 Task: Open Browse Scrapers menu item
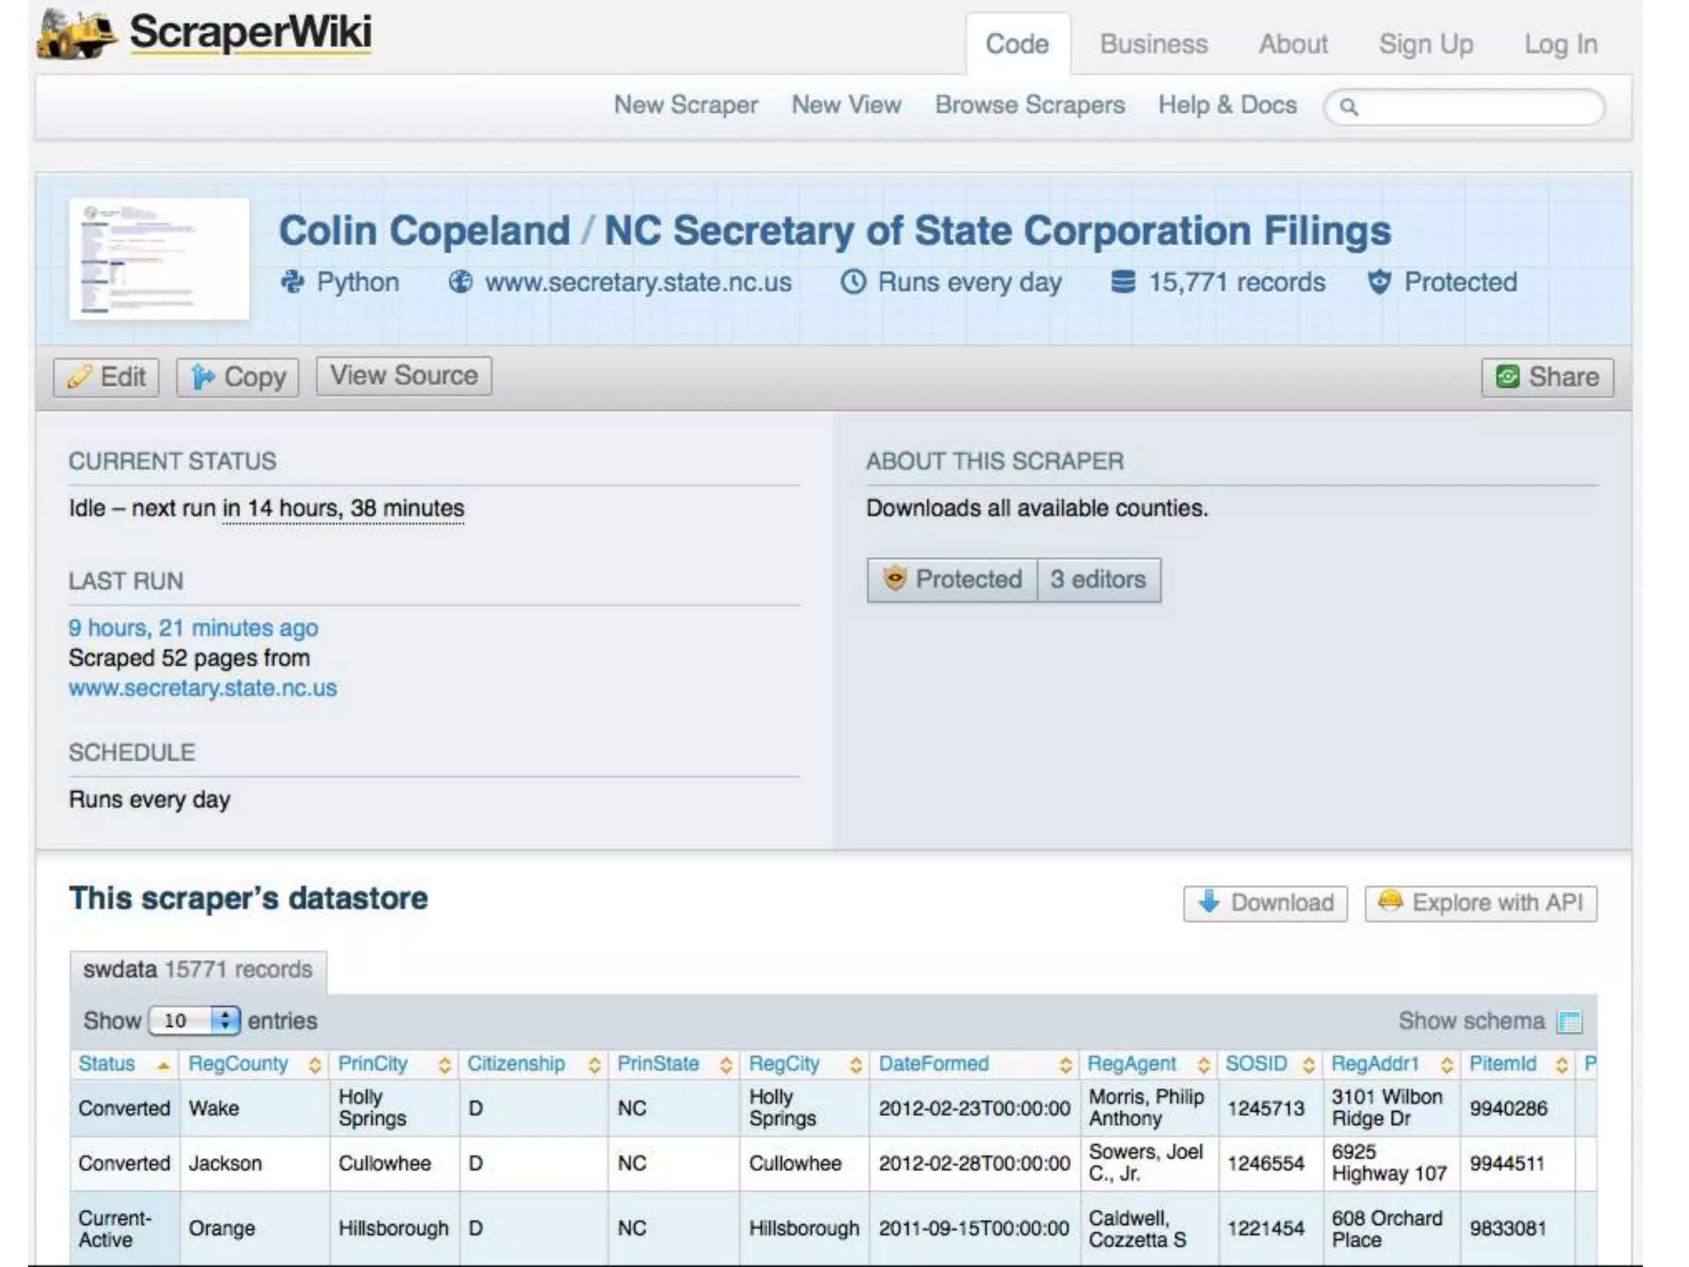tap(1029, 105)
